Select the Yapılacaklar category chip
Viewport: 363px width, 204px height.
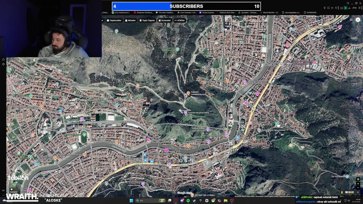click(x=114, y=20)
